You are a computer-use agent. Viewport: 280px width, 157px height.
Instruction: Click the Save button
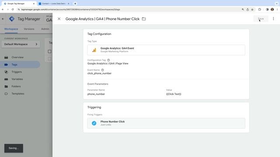(261, 19)
